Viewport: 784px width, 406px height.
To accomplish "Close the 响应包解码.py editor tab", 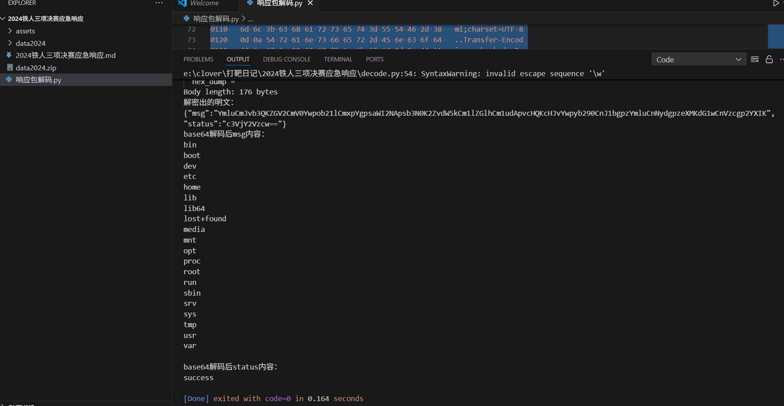I will [310, 3].
